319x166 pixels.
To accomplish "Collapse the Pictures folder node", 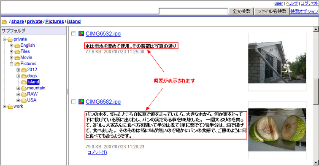I will [11, 64].
